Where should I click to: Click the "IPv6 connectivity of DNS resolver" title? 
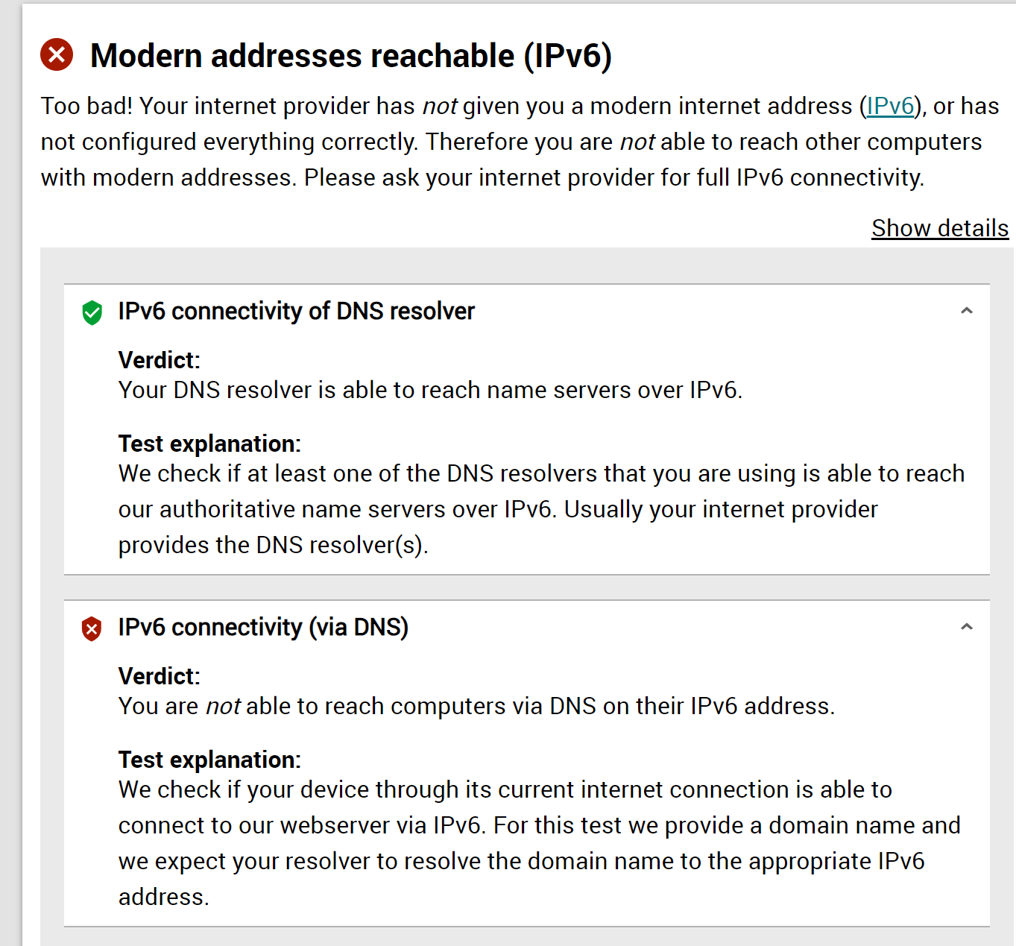tap(296, 311)
